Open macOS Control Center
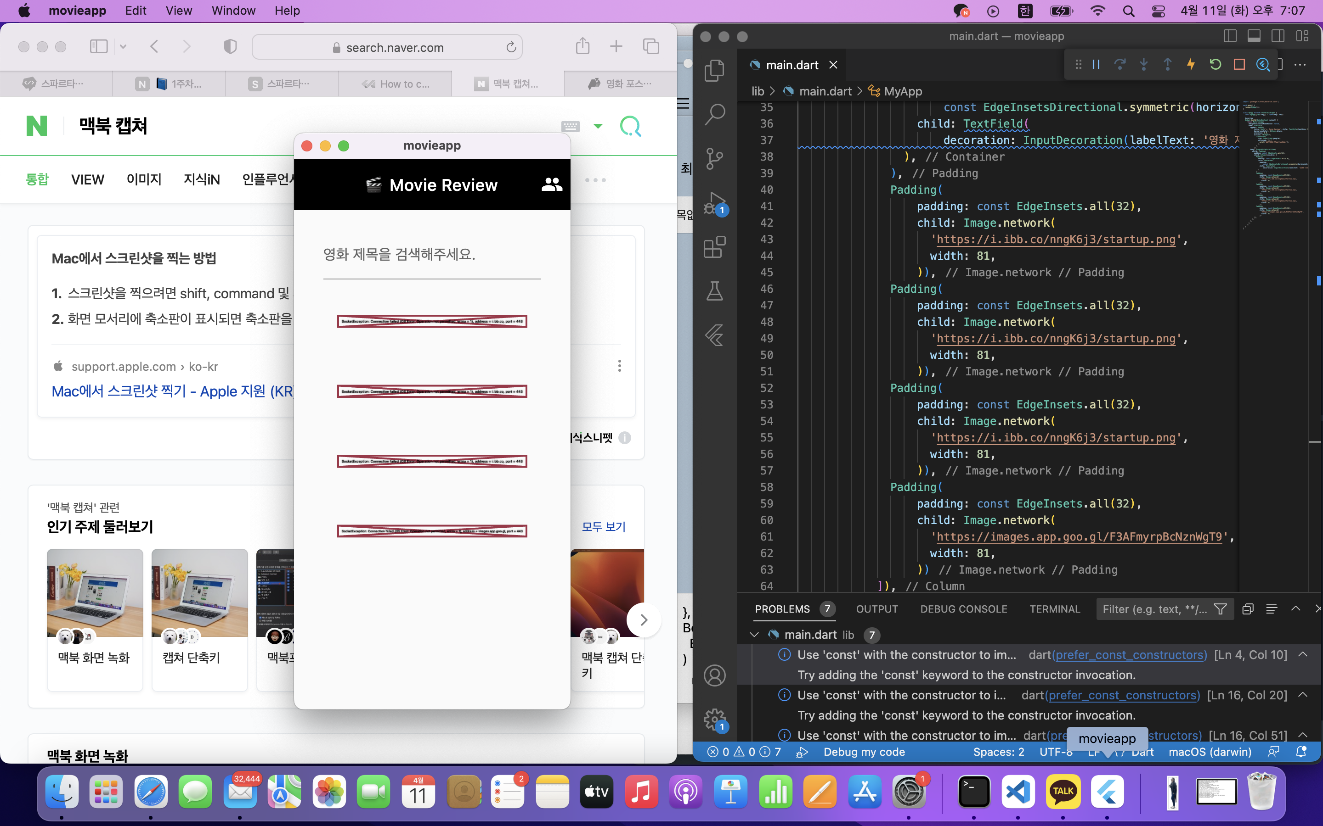The image size is (1323, 826). [1159, 11]
